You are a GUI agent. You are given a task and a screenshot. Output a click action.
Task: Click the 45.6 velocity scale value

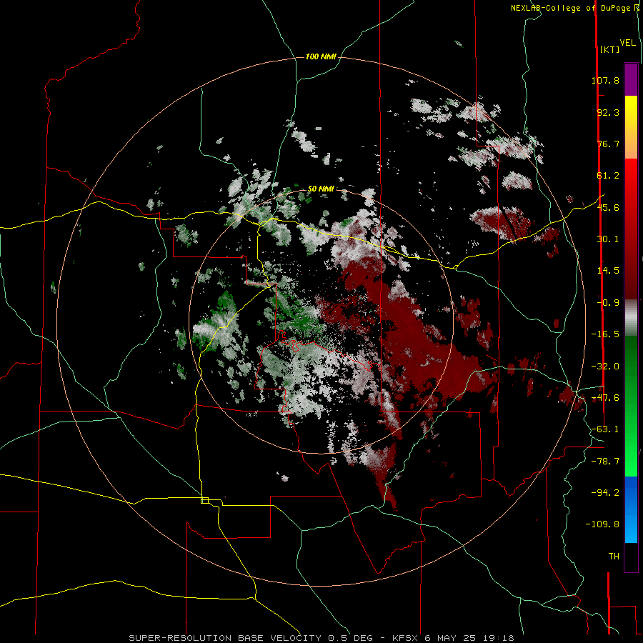608,207
